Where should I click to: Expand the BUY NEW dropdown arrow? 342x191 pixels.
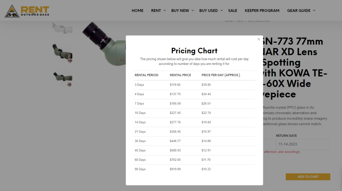(193, 10)
